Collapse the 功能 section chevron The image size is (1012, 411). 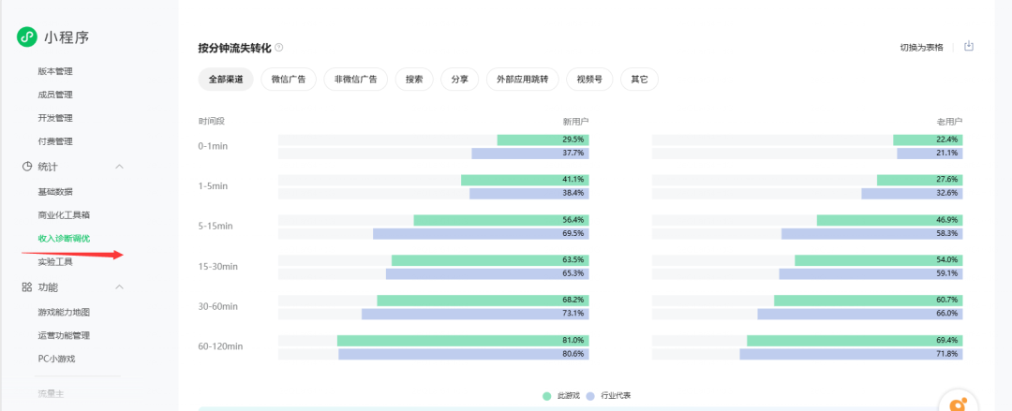(x=119, y=287)
